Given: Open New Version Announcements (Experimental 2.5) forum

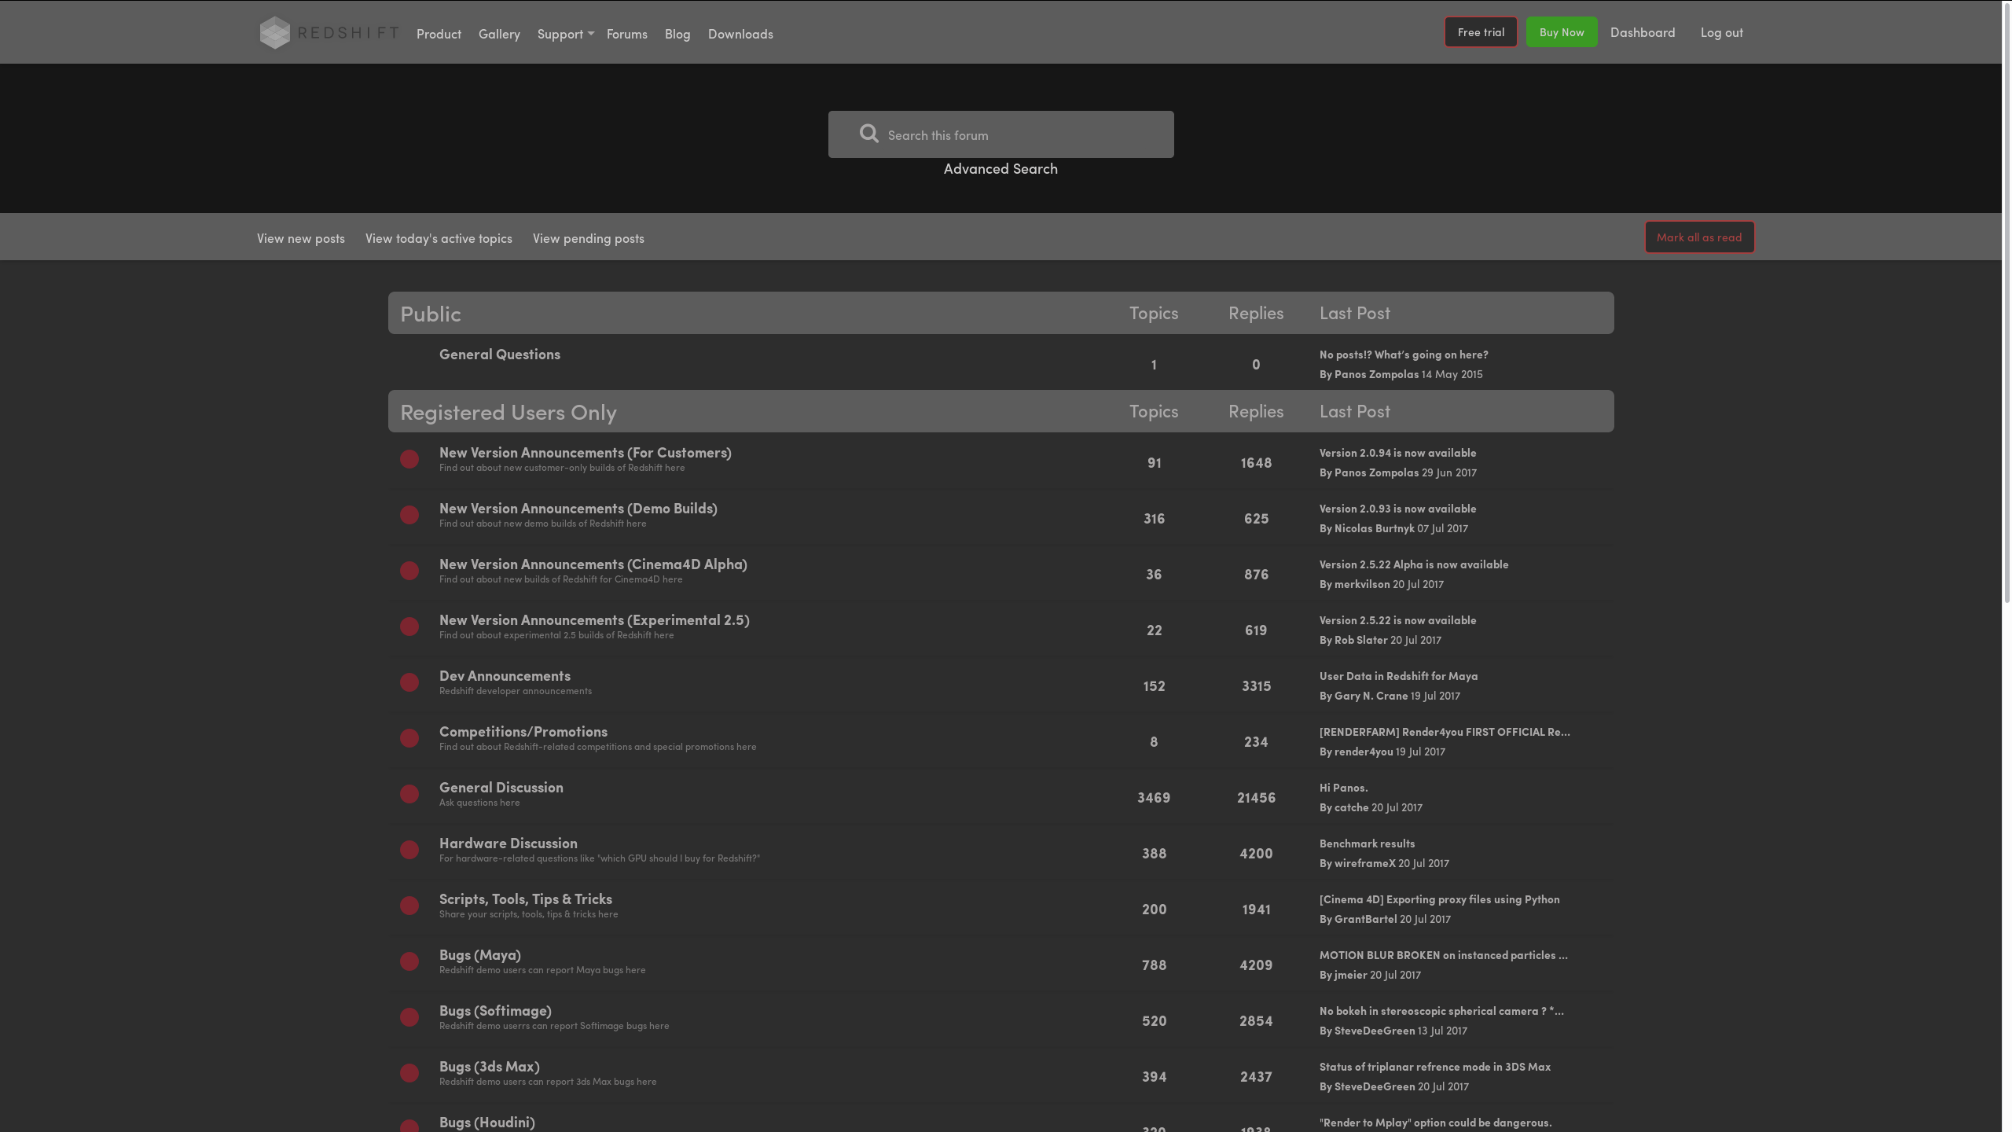Looking at the screenshot, I should pyautogui.click(x=594, y=620).
